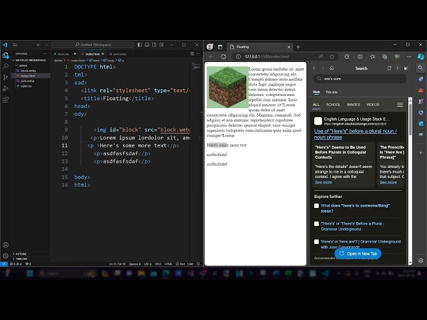This screenshot has width=427, height=320.
Task: Click the Edge profile avatar
Action: click(x=209, y=47)
